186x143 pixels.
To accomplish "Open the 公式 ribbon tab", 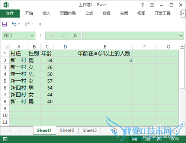I will pyautogui.click(x=89, y=13).
